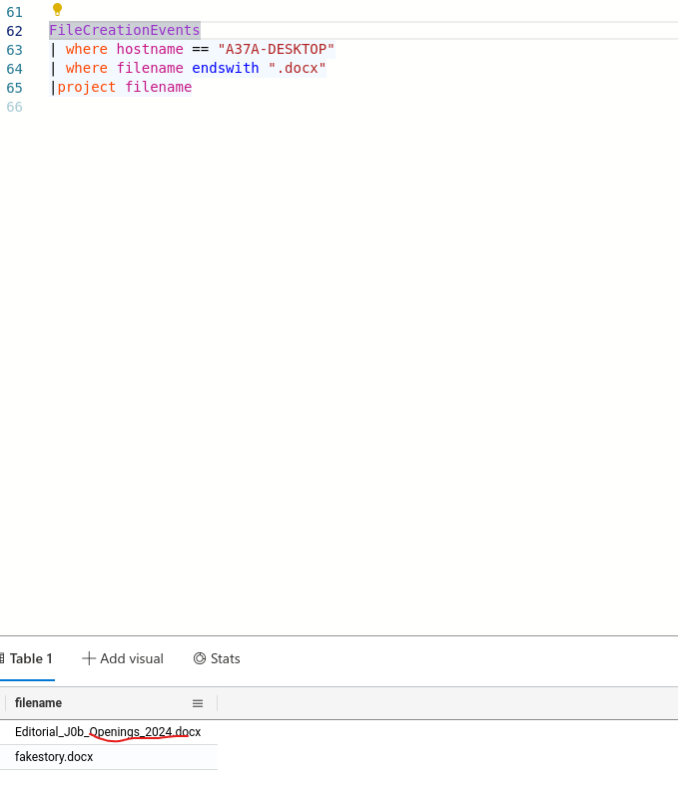Click line number 62 in the gutter

click(x=14, y=31)
